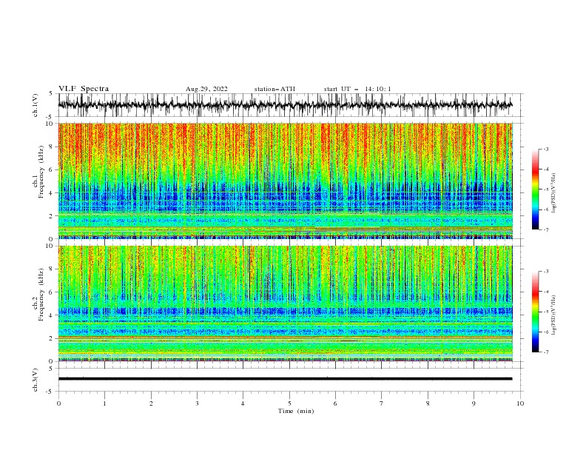586x453 pixels.
Task: Click the "start UT = 14:10:1" text
Action: [357, 89]
